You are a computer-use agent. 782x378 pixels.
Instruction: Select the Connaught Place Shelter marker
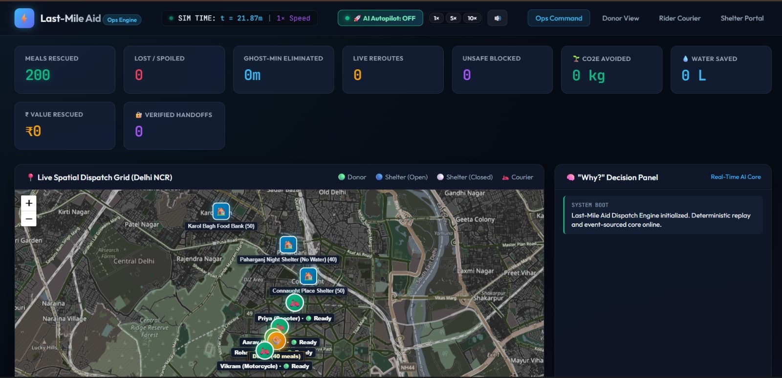click(x=308, y=276)
